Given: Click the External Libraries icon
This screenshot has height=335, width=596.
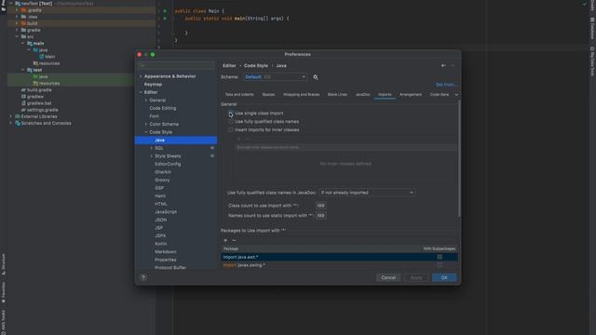Looking at the screenshot, I should coord(18,116).
